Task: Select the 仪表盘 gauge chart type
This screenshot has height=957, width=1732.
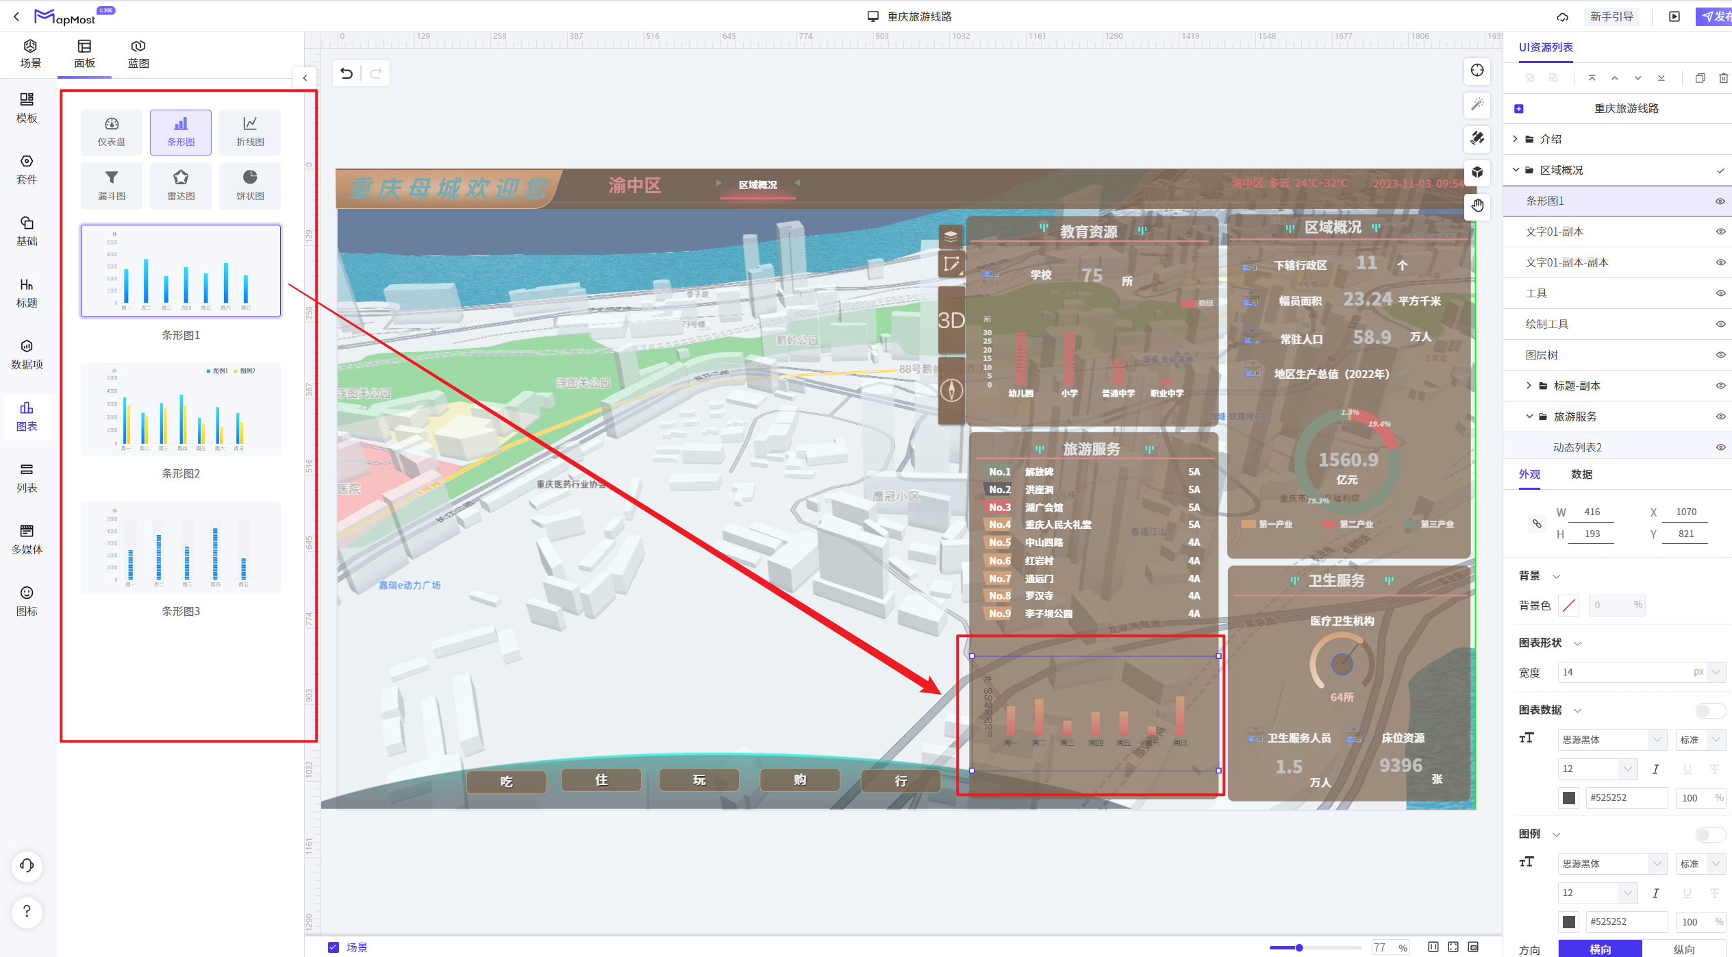Action: coord(112,132)
